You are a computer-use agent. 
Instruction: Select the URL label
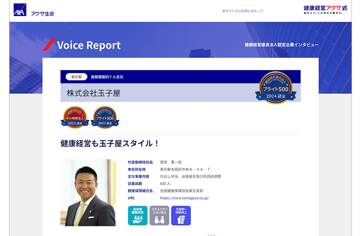(131, 198)
